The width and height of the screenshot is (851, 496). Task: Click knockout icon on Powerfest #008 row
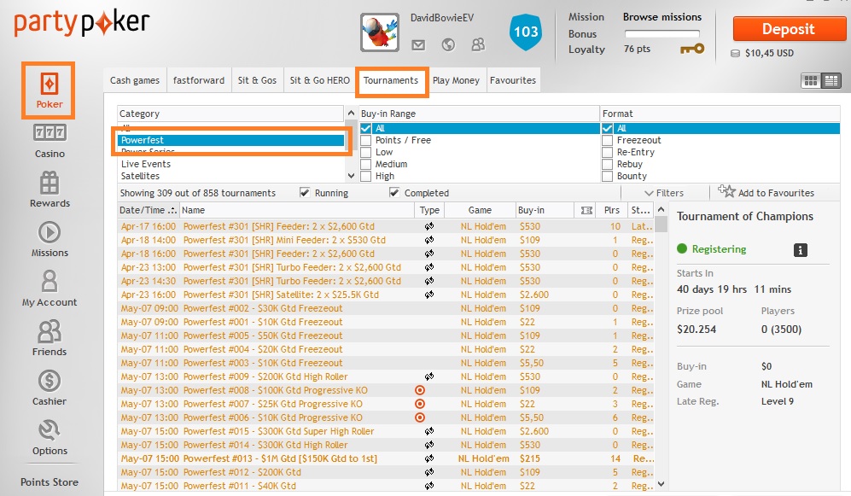[420, 390]
